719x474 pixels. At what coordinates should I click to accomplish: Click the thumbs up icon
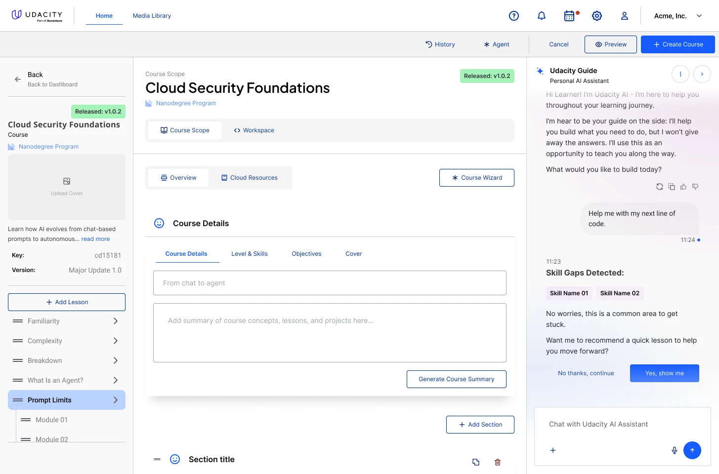point(683,187)
